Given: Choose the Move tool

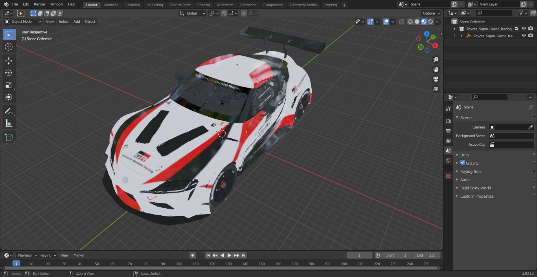Looking at the screenshot, I should pos(9,61).
